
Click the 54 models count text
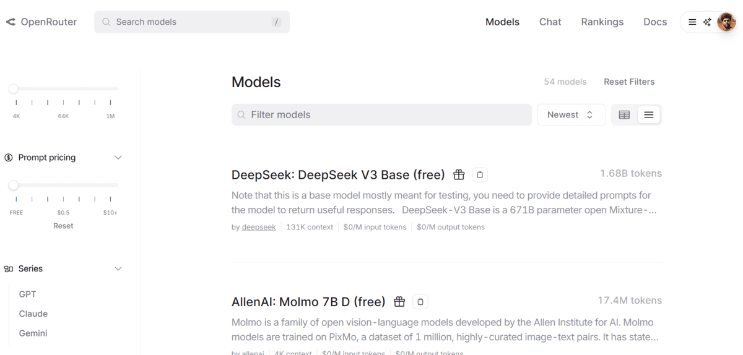click(565, 82)
